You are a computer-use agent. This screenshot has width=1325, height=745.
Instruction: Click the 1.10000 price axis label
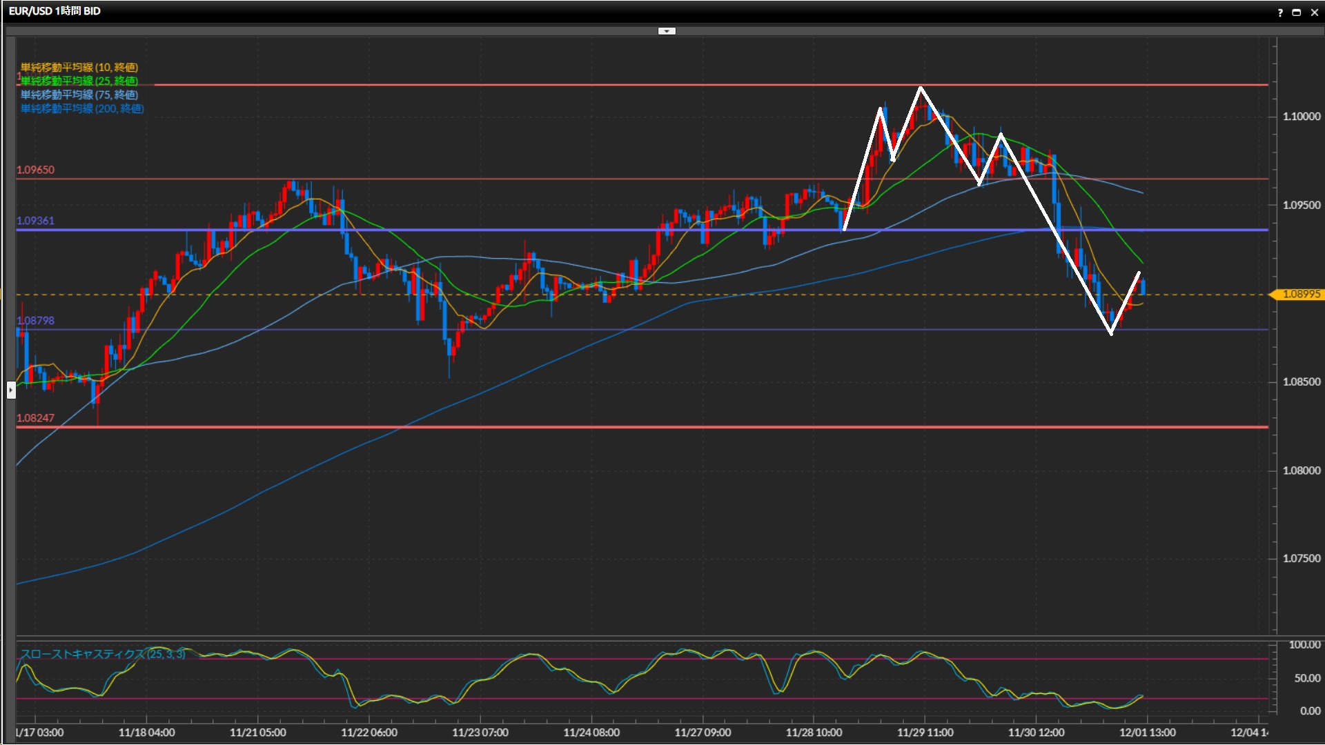click(x=1301, y=117)
